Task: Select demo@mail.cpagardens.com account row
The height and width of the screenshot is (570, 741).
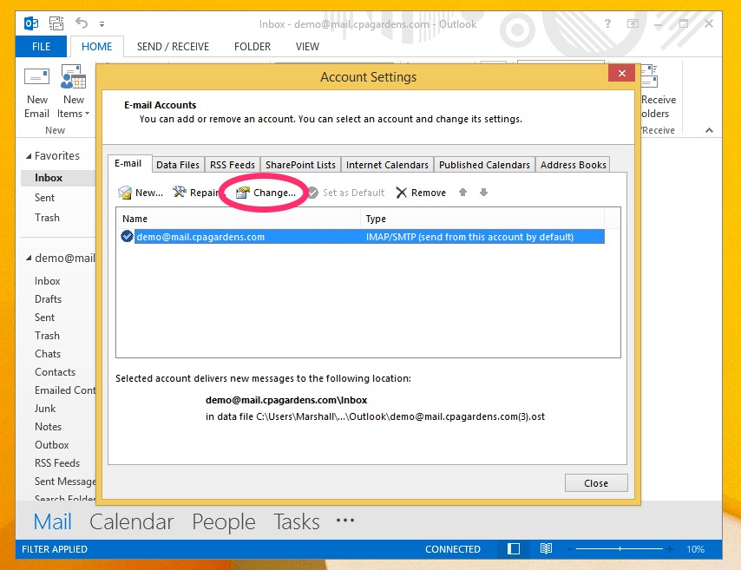Action: pos(362,237)
